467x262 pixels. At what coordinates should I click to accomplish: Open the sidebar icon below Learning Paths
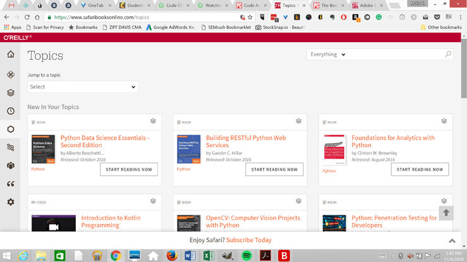(x=11, y=166)
